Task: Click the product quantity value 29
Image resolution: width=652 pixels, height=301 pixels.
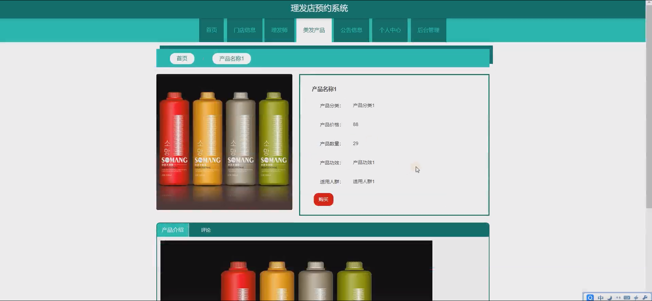Action: (356, 144)
